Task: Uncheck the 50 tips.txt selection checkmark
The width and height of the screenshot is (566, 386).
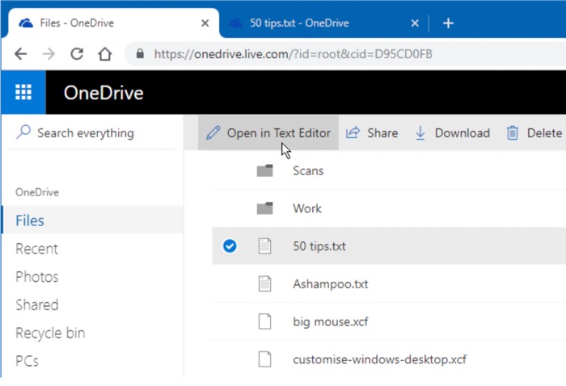Action: point(230,246)
